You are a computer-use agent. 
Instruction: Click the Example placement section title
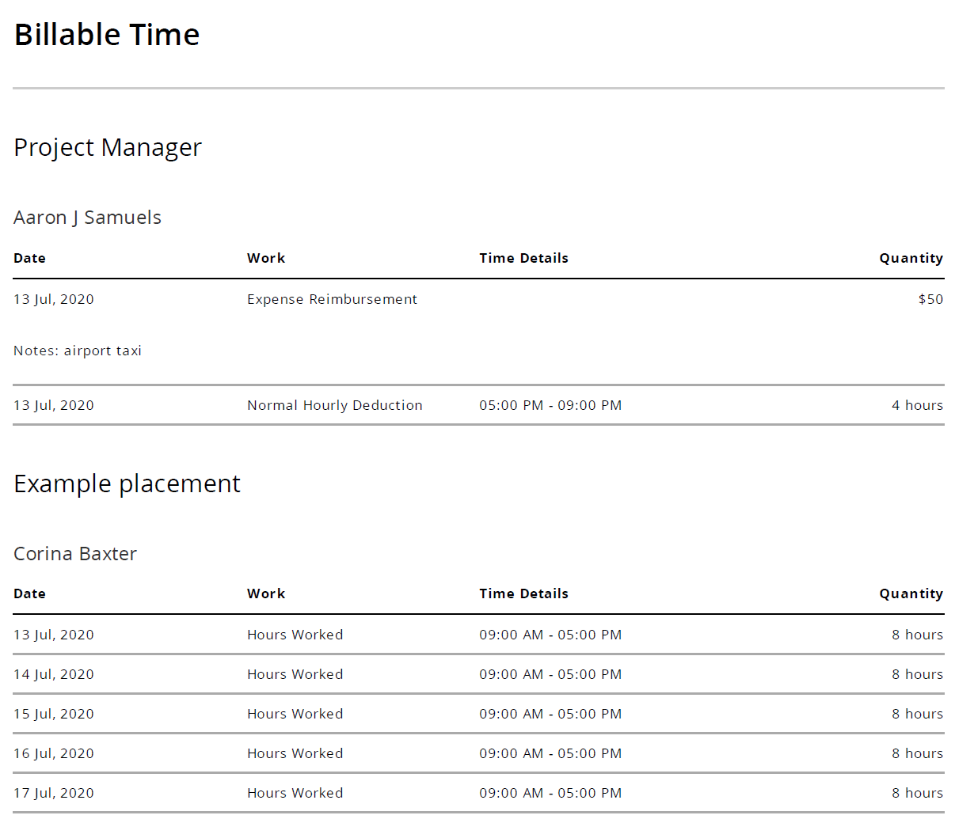click(x=127, y=483)
